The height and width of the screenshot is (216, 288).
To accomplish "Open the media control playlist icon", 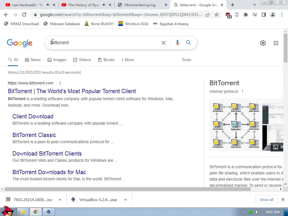I will click(255, 15).
